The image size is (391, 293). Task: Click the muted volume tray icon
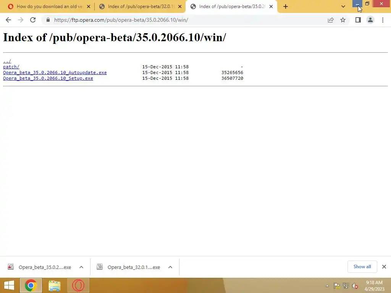pos(355,286)
